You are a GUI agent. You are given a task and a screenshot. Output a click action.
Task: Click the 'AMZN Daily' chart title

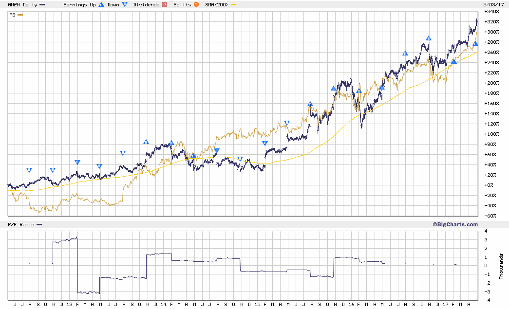22,4
